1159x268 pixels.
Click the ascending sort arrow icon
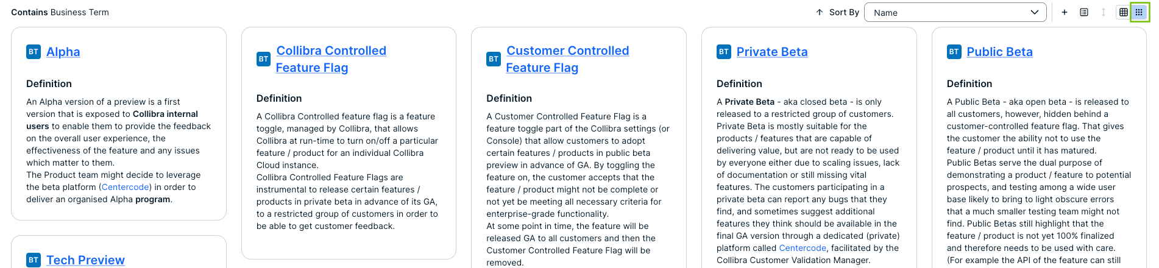coord(820,12)
